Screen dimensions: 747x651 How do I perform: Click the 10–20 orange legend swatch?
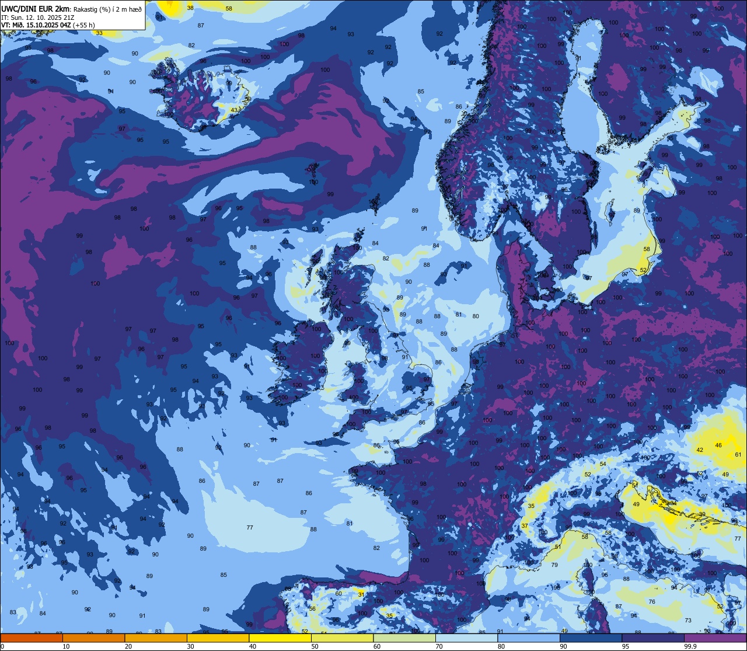point(93,638)
